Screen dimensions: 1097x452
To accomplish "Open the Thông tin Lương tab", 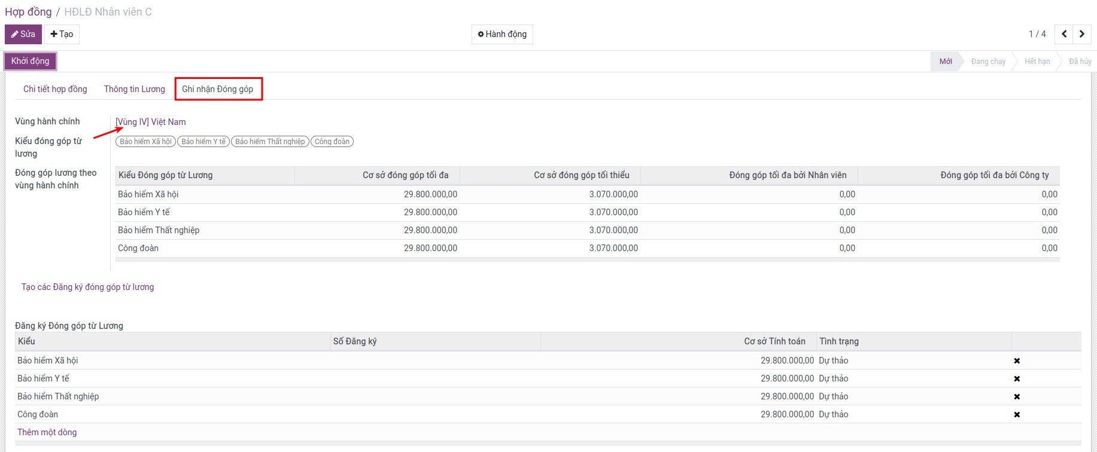I will [134, 89].
